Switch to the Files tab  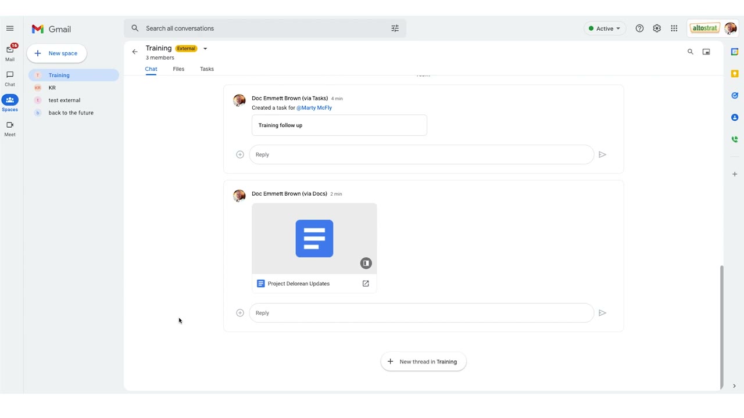[x=178, y=69]
